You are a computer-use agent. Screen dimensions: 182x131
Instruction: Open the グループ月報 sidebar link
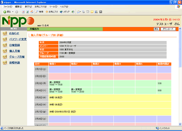point(17,57)
